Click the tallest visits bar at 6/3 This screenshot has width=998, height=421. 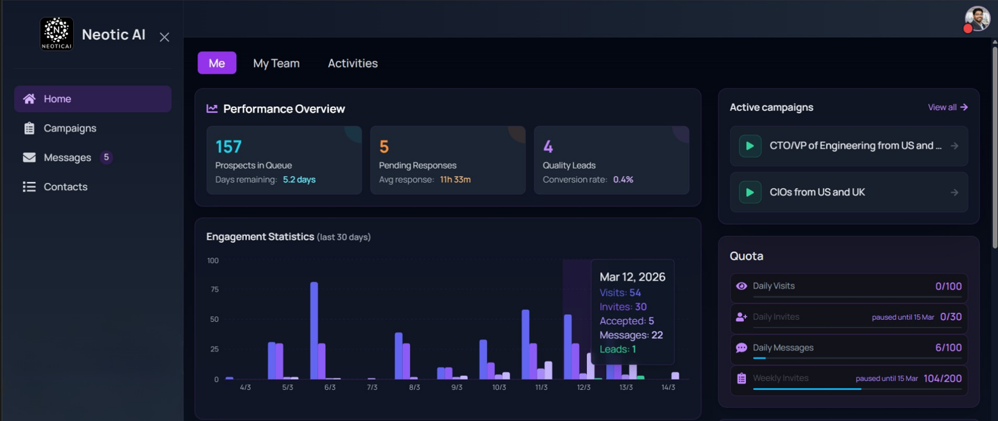tap(314, 331)
